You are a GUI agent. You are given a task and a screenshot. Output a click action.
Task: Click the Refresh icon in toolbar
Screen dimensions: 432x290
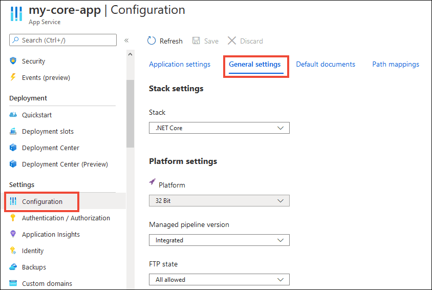point(152,41)
